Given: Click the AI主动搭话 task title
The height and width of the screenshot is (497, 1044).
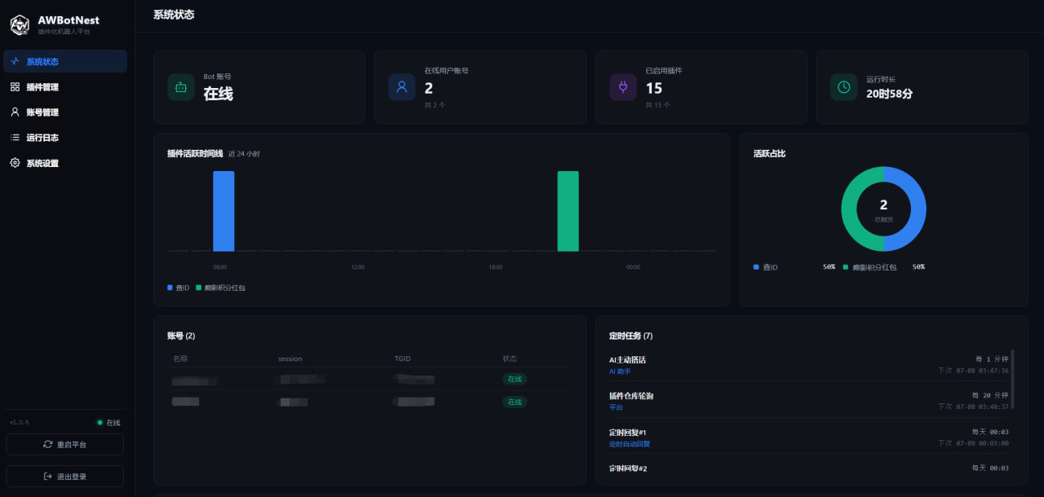Looking at the screenshot, I should (x=627, y=359).
